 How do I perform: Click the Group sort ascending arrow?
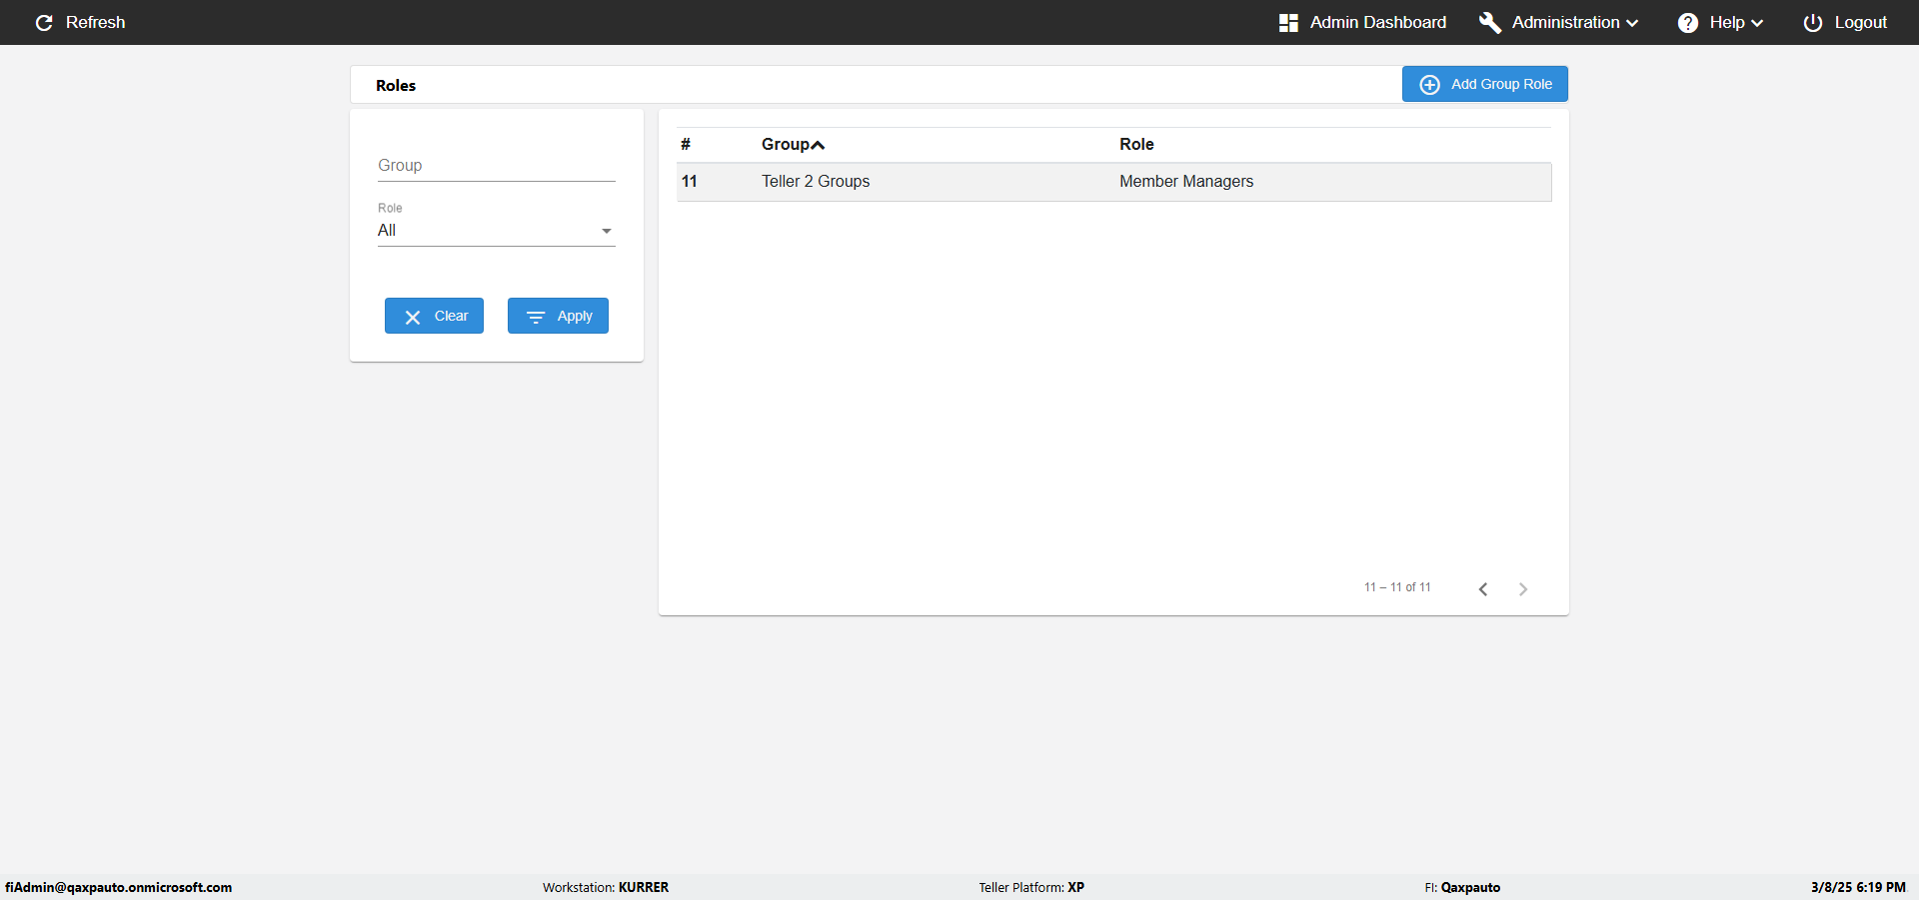[819, 145]
